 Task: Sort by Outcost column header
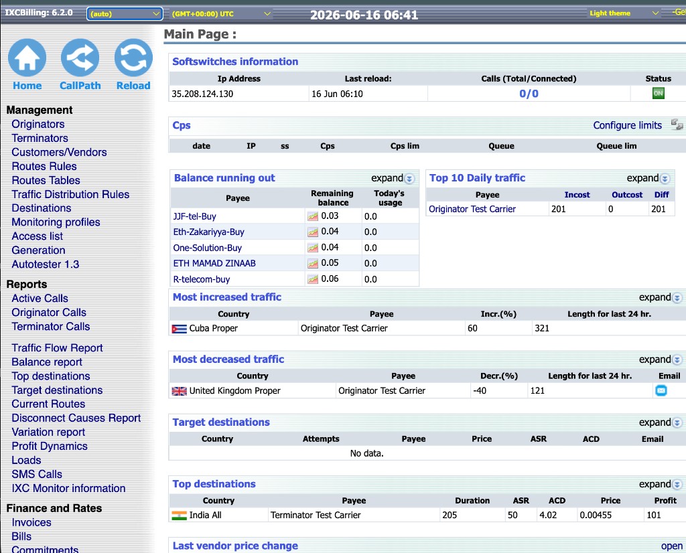click(627, 195)
